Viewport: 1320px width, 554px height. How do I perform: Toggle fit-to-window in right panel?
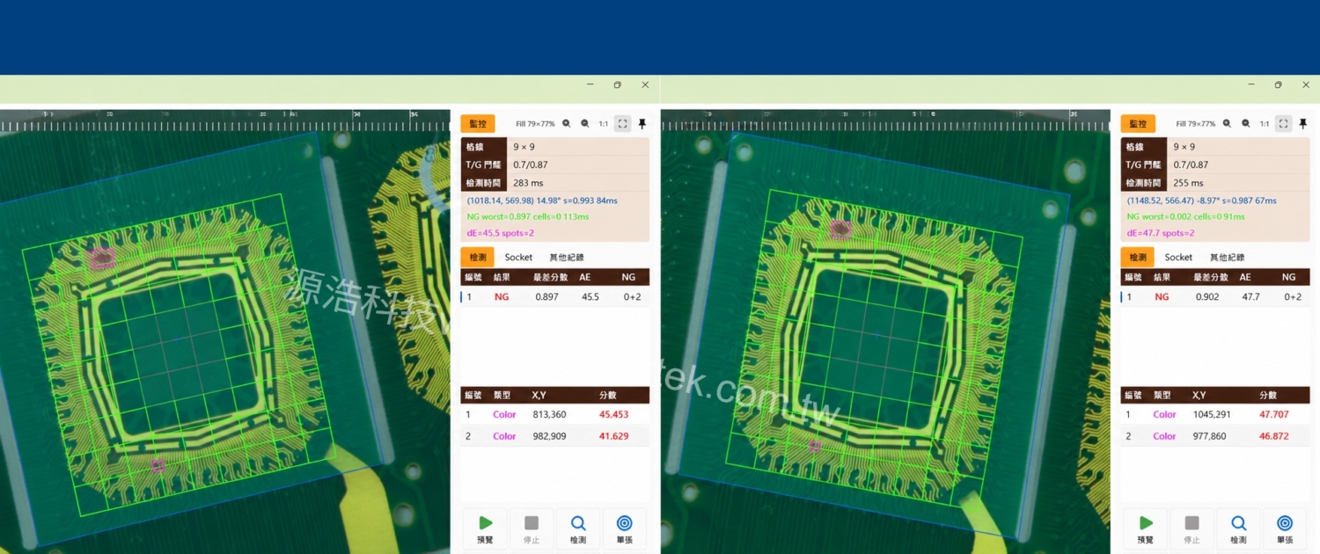pyautogui.click(x=1284, y=124)
